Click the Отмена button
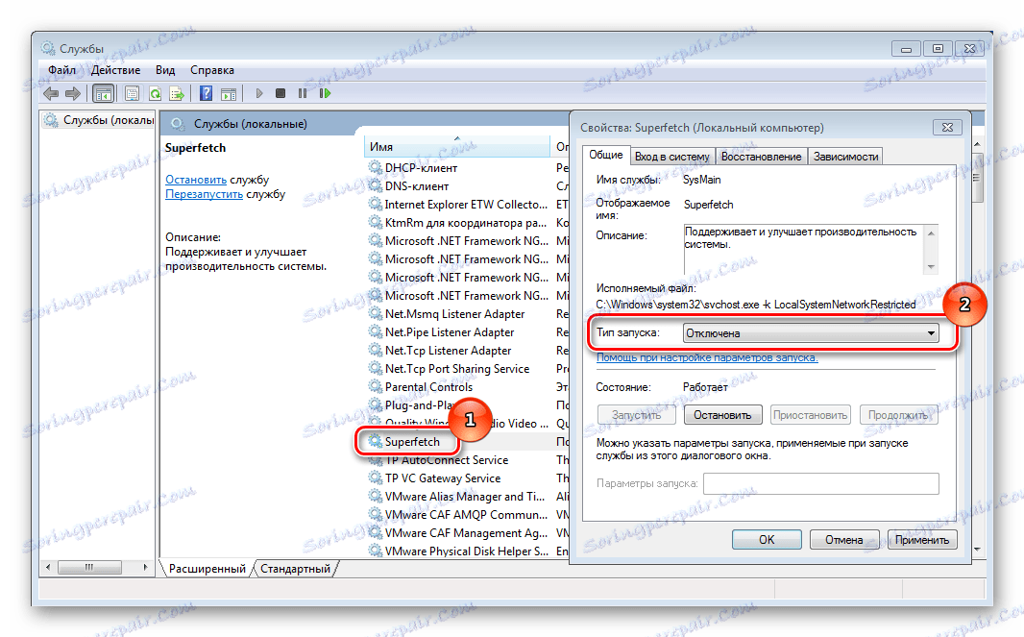The width and height of the screenshot is (1024, 637). [843, 540]
